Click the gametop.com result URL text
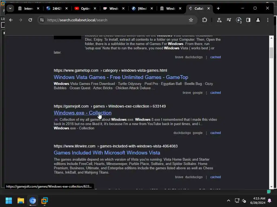 coord(110,70)
